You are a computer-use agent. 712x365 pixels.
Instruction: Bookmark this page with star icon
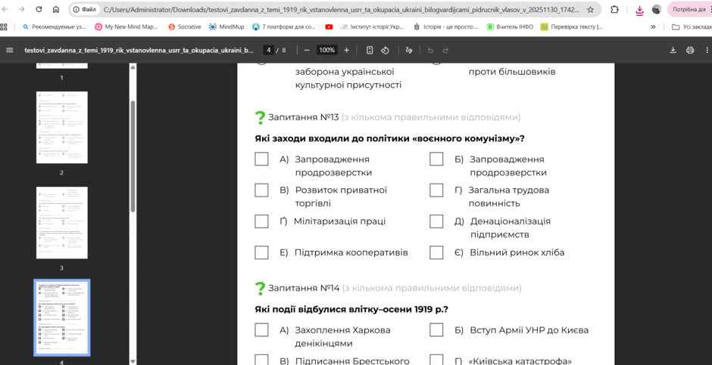pyautogui.click(x=590, y=10)
